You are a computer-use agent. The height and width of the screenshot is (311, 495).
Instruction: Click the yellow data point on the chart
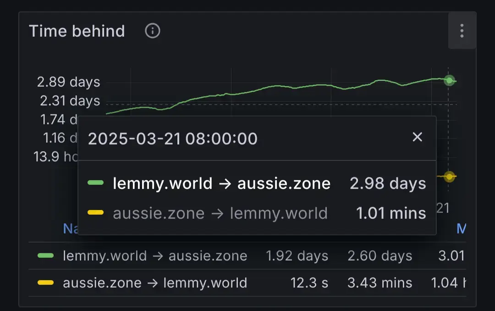click(x=450, y=177)
